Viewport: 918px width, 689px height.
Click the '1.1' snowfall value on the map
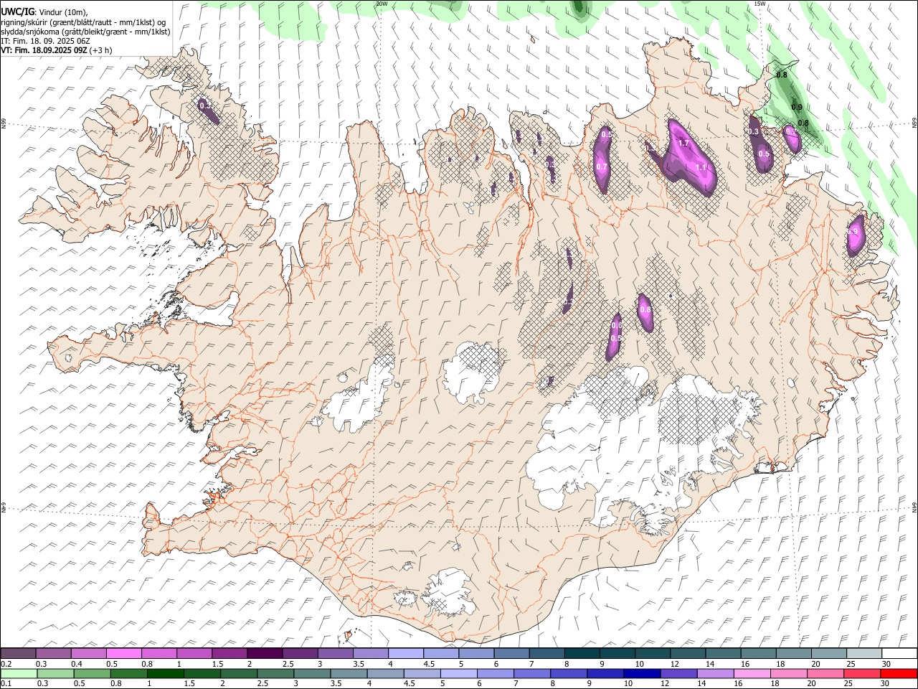(701, 168)
